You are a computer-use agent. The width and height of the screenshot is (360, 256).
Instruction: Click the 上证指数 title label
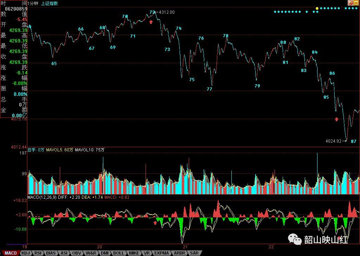(x=49, y=4)
